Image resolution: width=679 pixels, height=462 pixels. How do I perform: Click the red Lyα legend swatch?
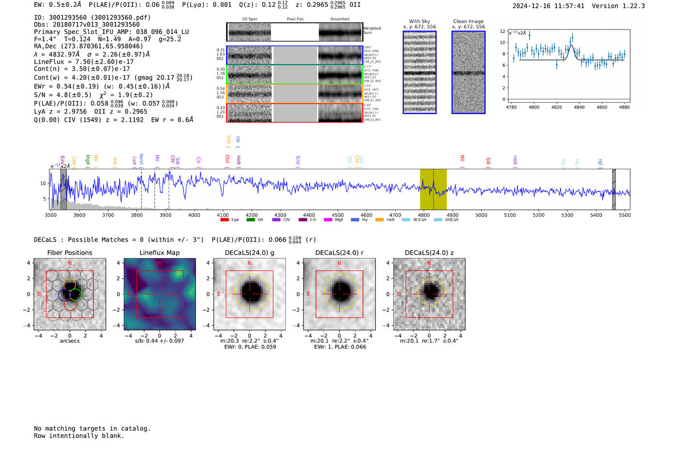pyautogui.click(x=224, y=220)
